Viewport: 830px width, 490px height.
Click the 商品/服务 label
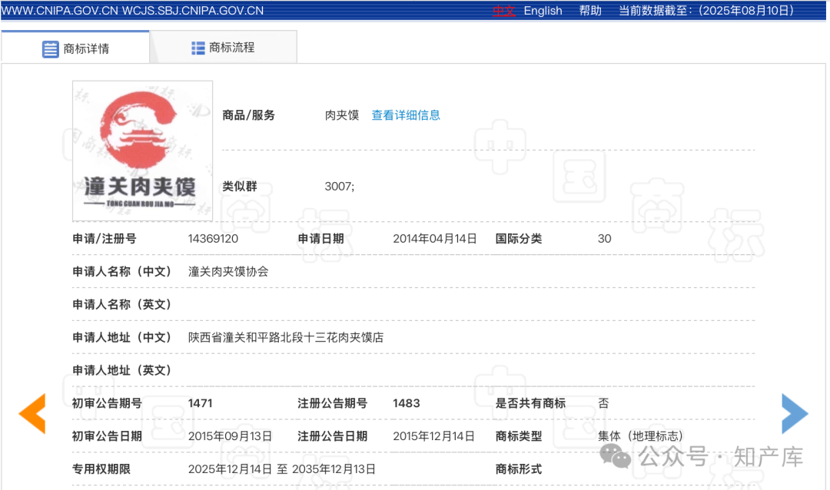[248, 115]
